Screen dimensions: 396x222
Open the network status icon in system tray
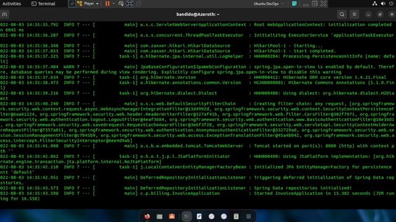point(374,4)
